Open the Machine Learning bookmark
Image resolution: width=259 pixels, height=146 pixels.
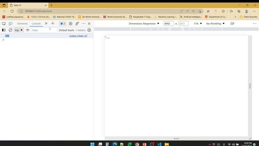pos(166,17)
